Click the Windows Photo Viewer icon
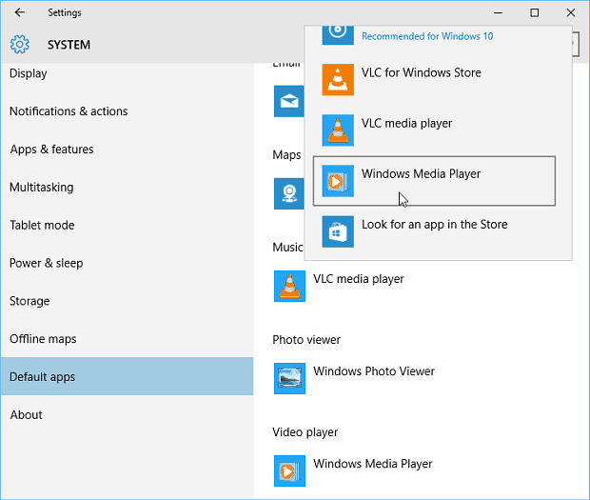The width and height of the screenshot is (590, 500). pyautogui.click(x=289, y=378)
